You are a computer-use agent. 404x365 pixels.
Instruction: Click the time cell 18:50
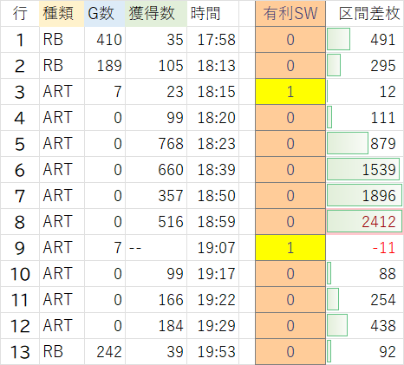[x=212, y=196]
